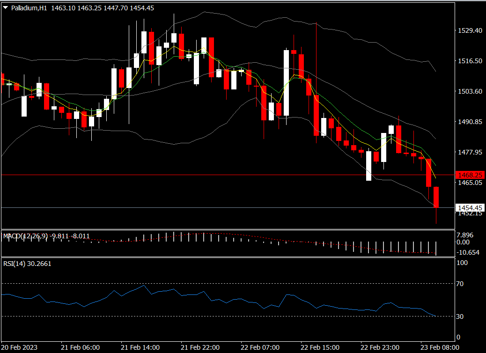
Task: Click the 22 Feb 07:00 time label
Action: point(260,347)
